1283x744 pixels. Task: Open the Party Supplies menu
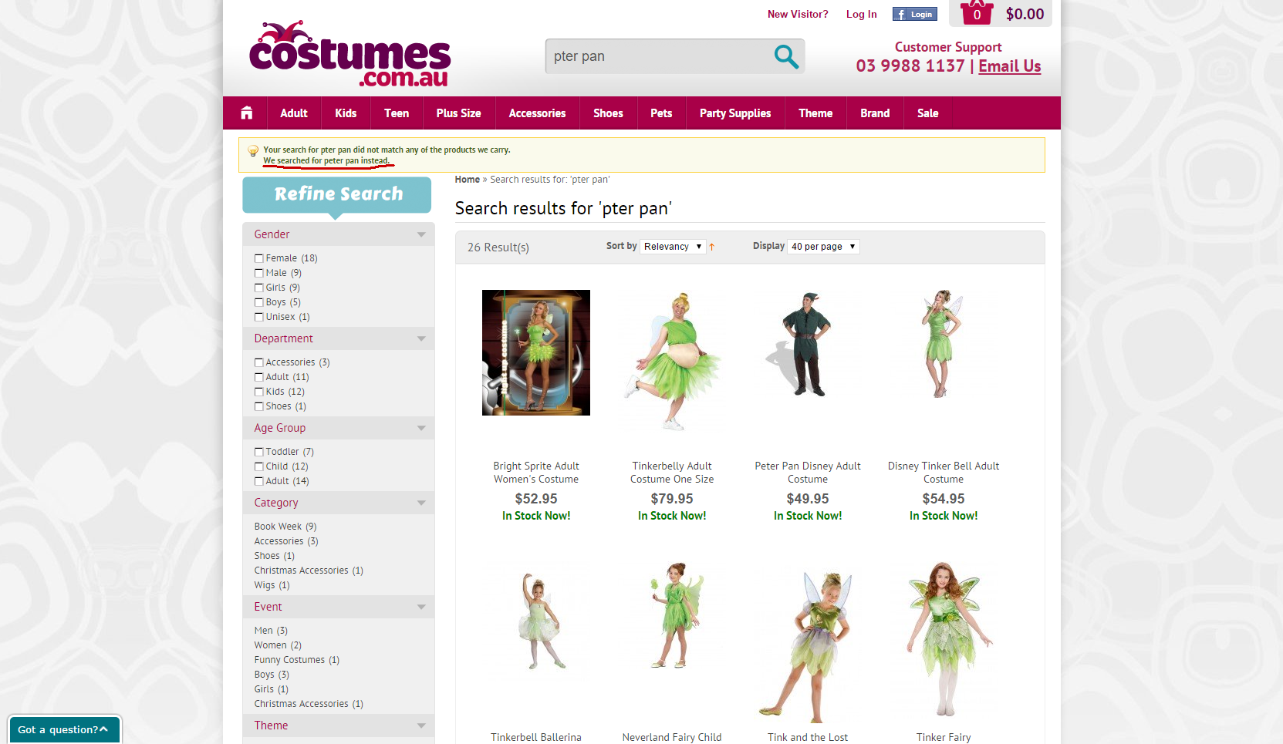[x=735, y=113]
